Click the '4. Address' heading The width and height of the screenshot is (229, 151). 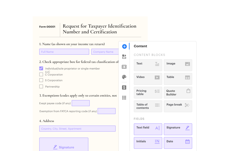pos(47,121)
